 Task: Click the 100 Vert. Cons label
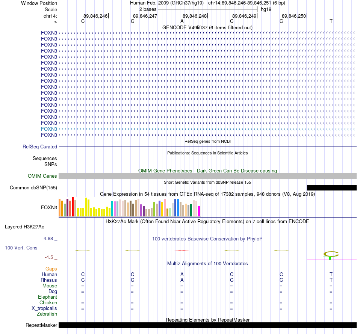21,248
